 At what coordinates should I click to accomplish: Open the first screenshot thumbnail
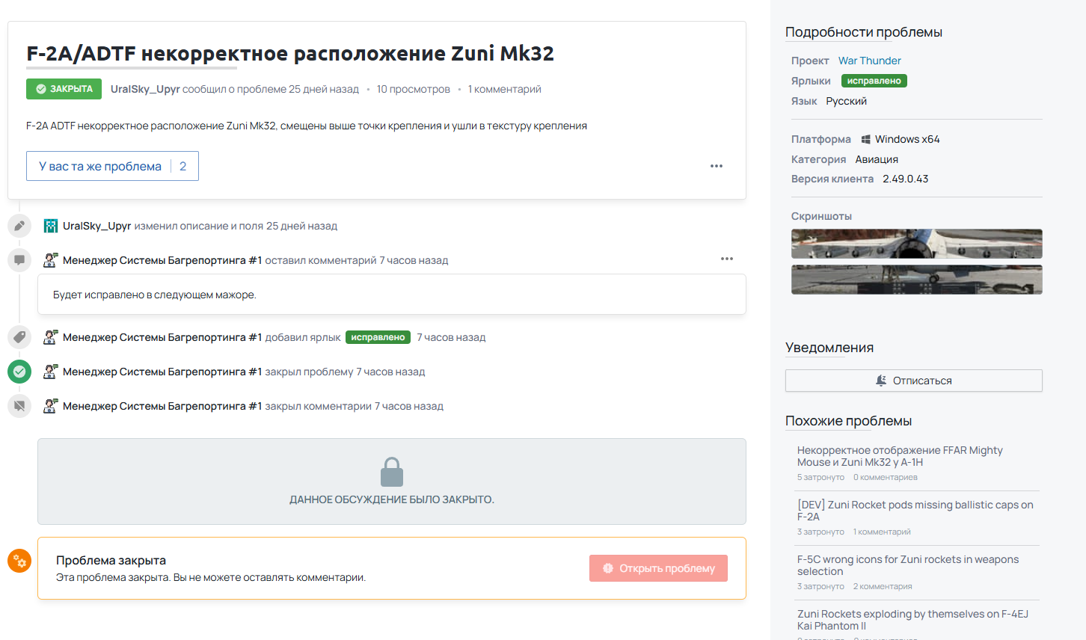pyautogui.click(x=916, y=244)
